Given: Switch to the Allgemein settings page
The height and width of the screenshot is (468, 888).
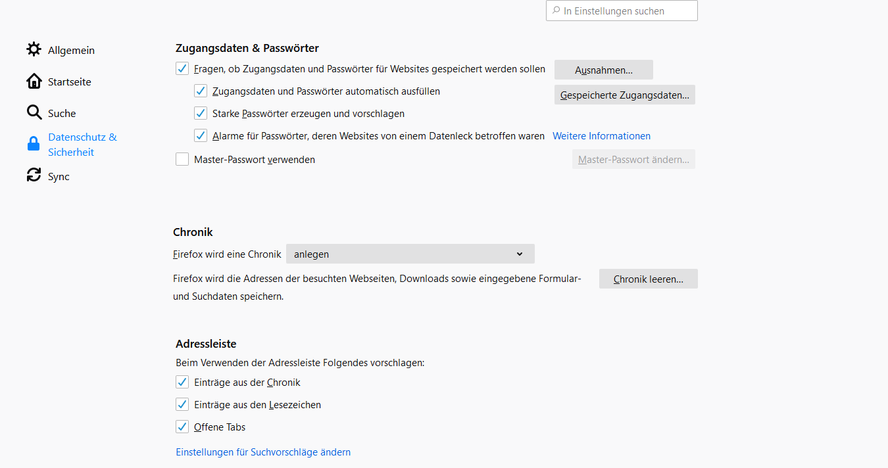Looking at the screenshot, I should click(x=71, y=50).
